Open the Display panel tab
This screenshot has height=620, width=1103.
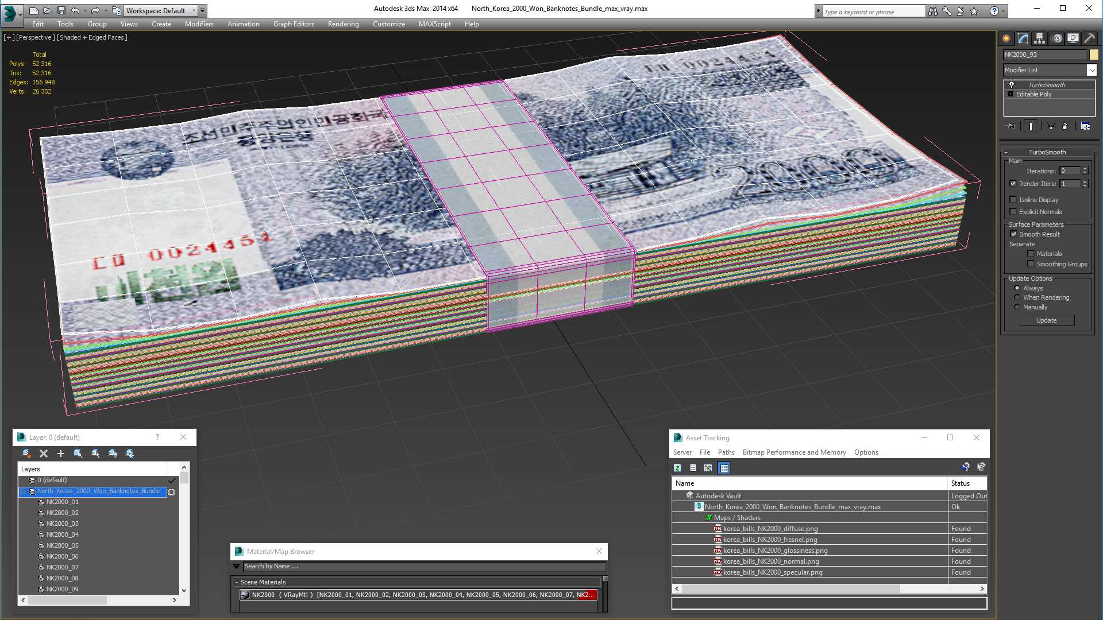[x=1073, y=38]
